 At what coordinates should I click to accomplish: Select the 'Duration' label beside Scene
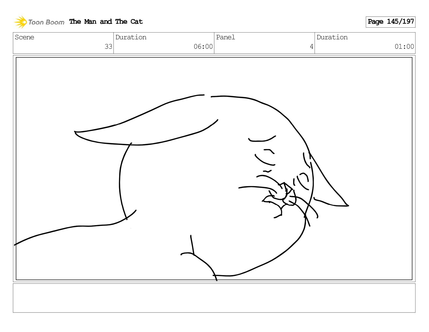131,37
